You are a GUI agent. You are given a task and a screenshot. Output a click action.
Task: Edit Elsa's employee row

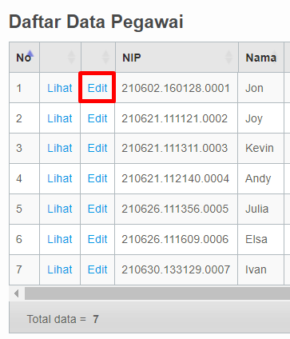97,239
